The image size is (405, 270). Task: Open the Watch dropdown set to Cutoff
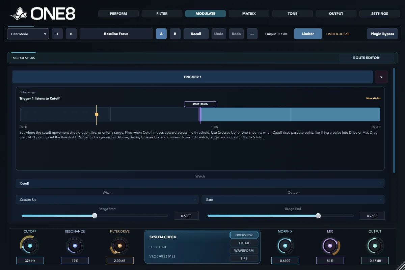(200, 183)
